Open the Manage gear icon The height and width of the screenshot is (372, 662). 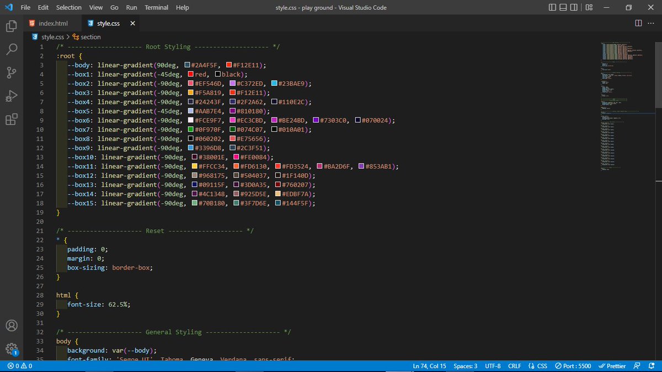11,349
